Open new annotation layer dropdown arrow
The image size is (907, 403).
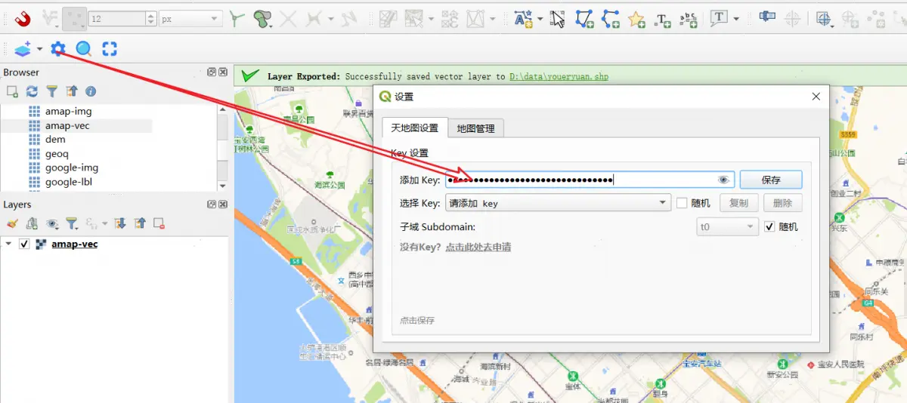540,18
